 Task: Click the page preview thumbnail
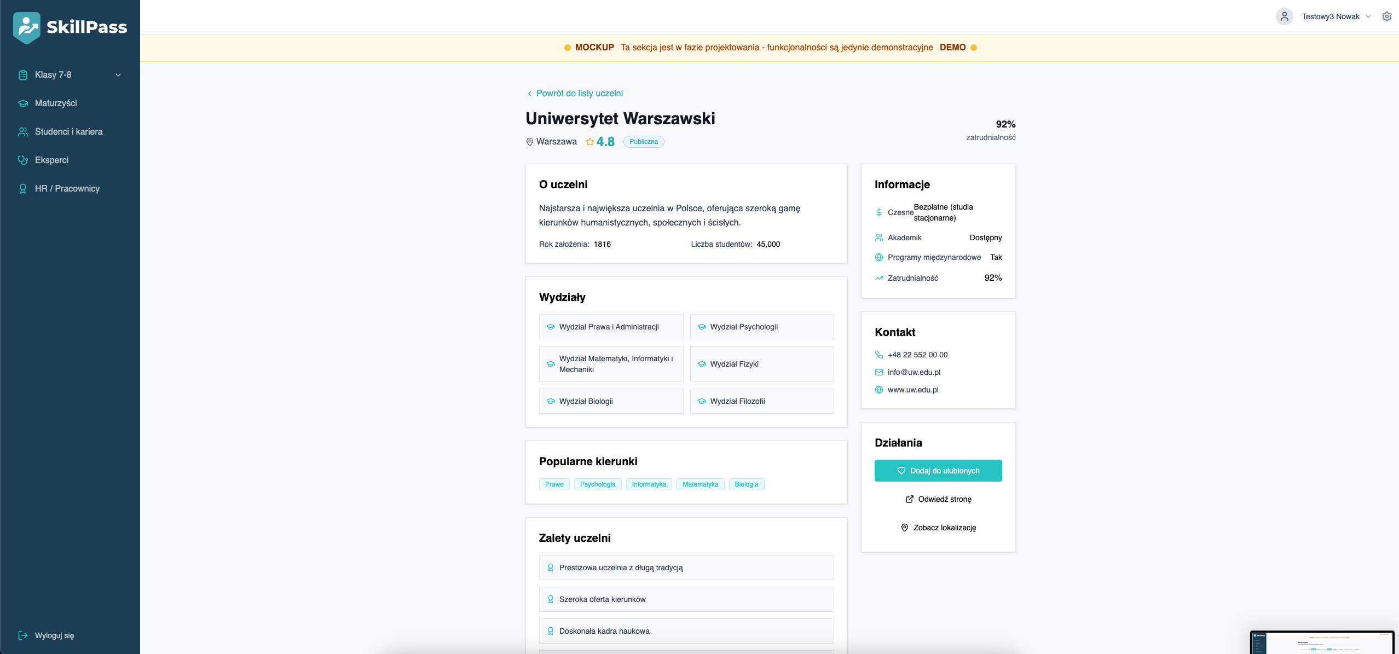point(1322,643)
